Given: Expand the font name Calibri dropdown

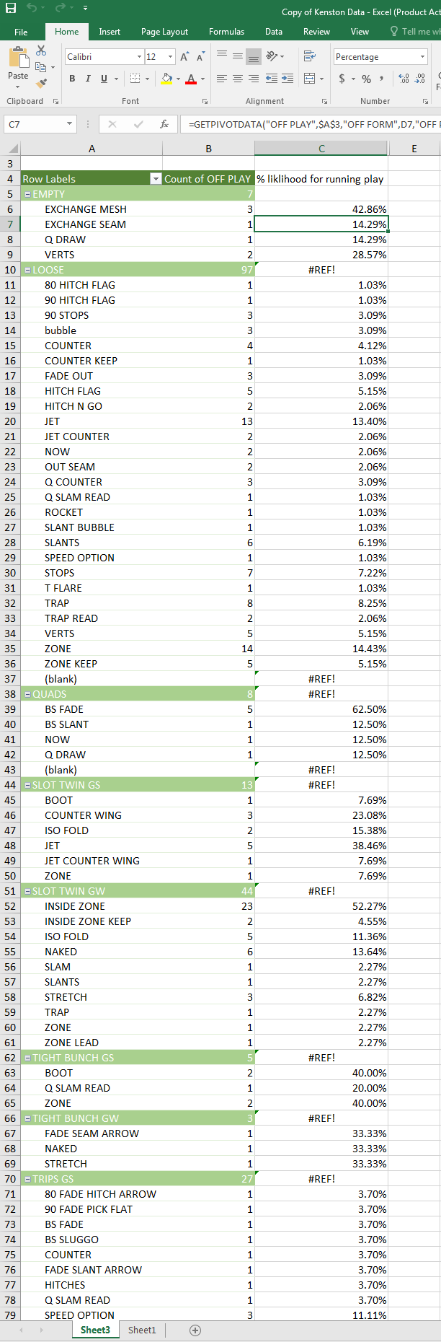Looking at the screenshot, I should [x=139, y=57].
